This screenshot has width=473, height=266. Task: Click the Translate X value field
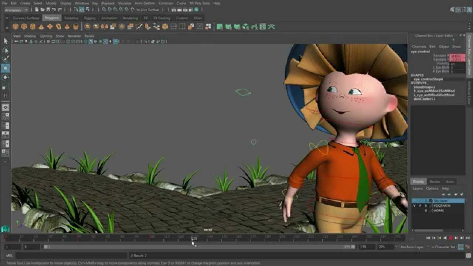457,56
